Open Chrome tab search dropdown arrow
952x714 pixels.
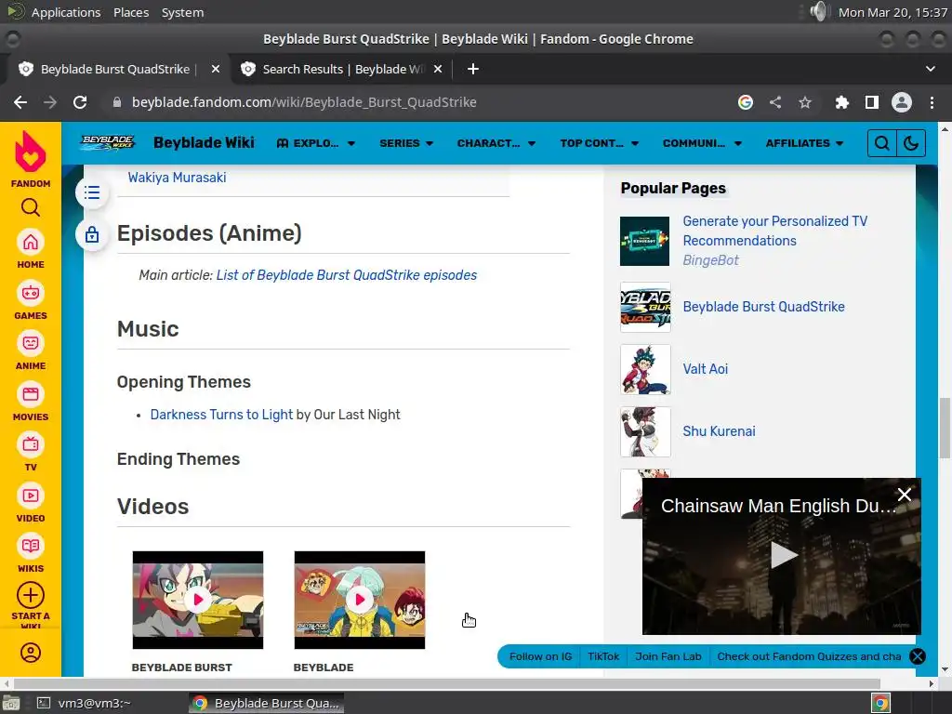coord(930,69)
